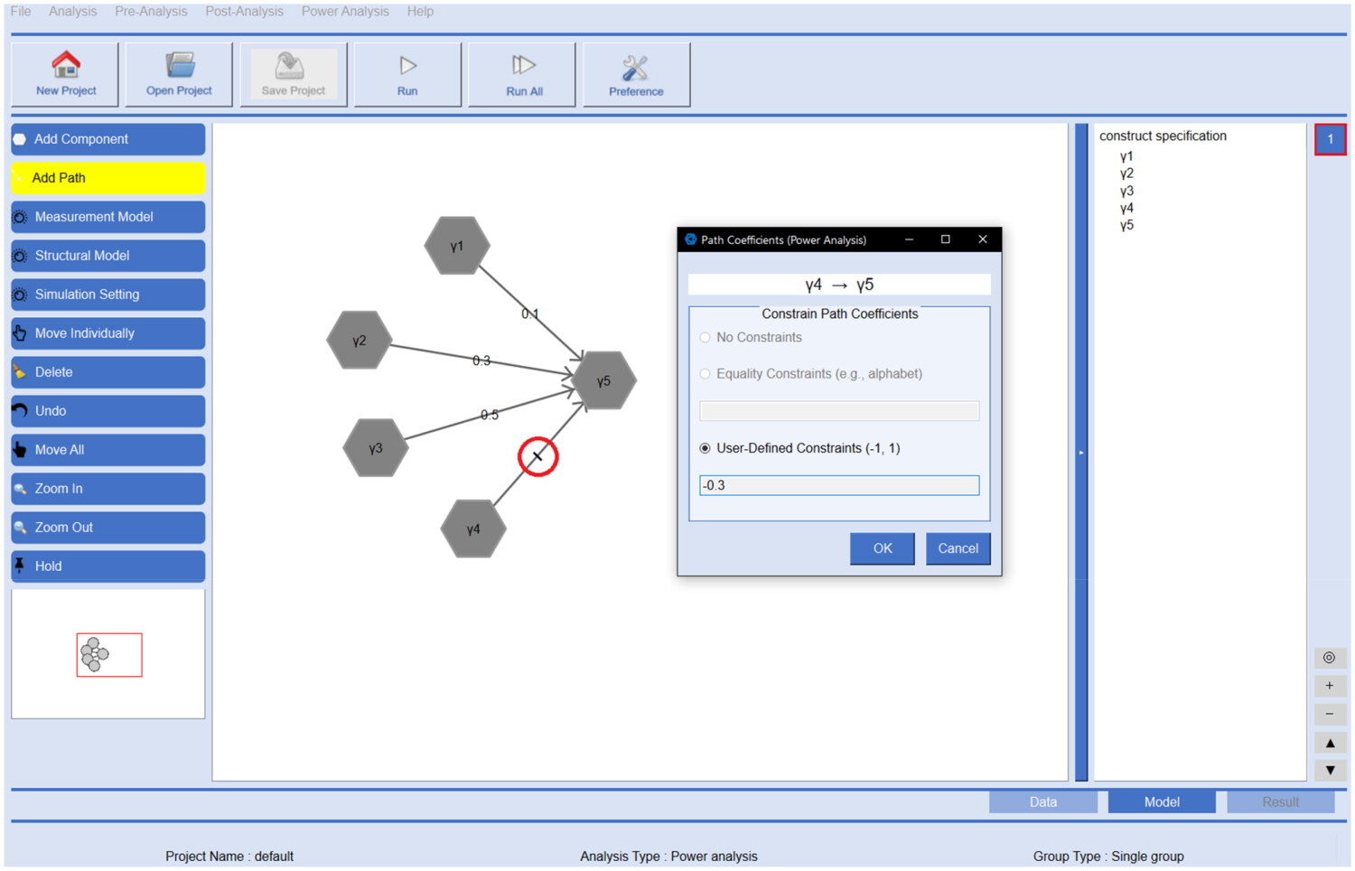The width and height of the screenshot is (1355, 871).
Task: Switch to the Result tab
Action: [1280, 801]
